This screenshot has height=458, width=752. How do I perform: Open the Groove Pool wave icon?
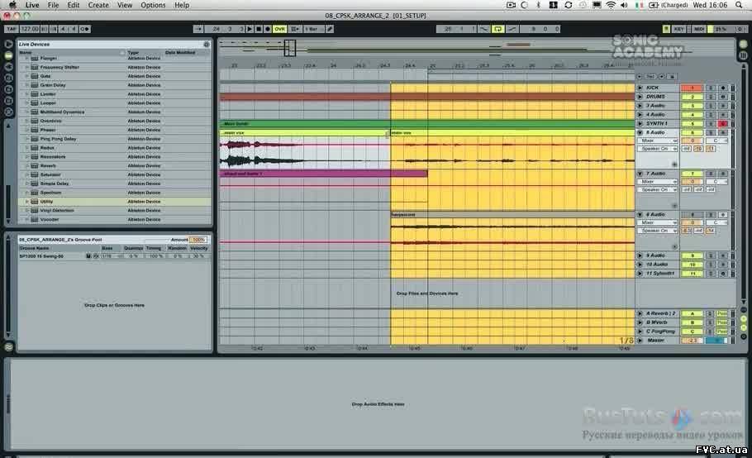pos(8,346)
